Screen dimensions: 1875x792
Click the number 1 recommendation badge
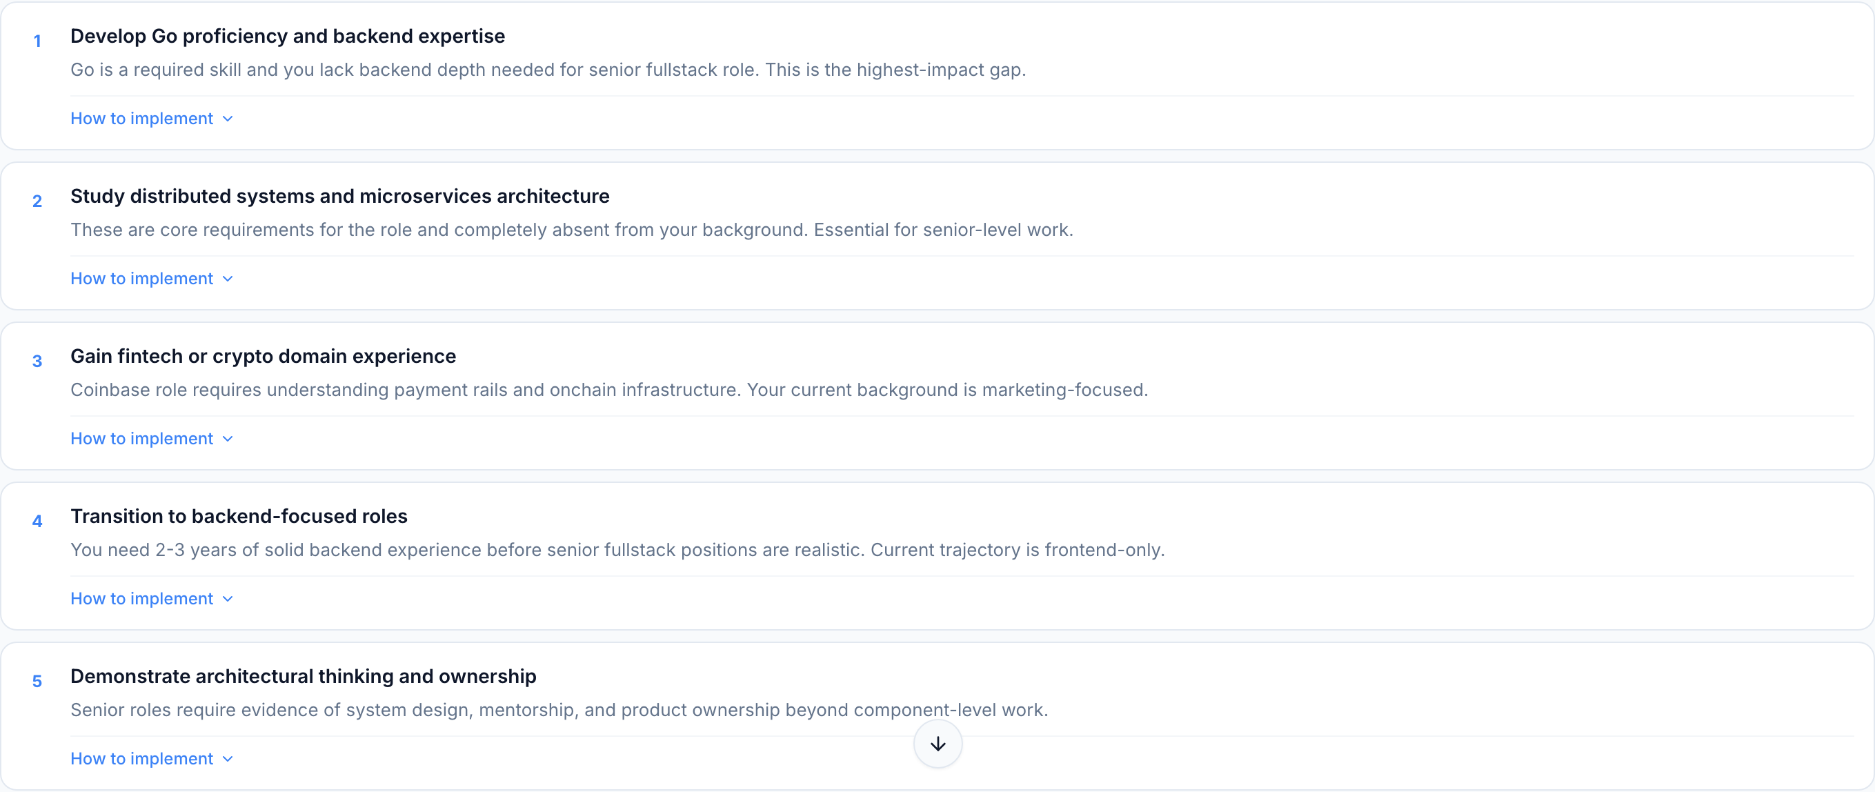(x=37, y=41)
